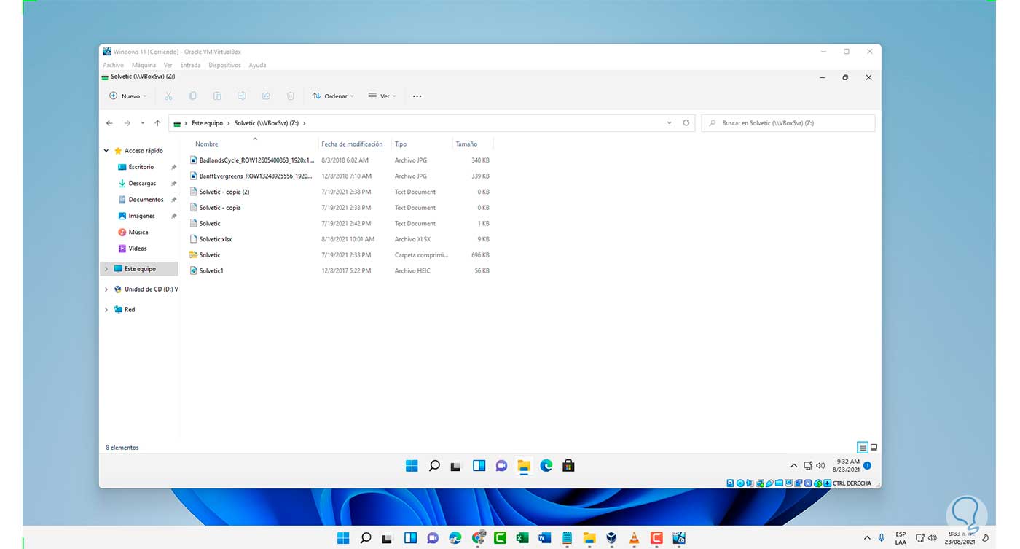Open the Ordenar sort dropdown
Viewport: 1020px width, 549px height.
(333, 96)
